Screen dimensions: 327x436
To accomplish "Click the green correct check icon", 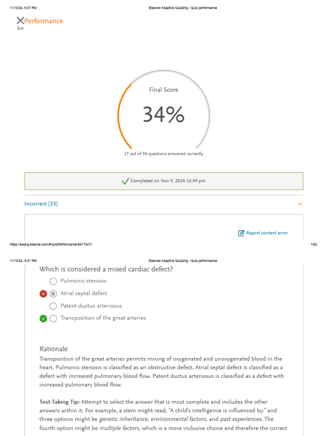I will point(43,318).
